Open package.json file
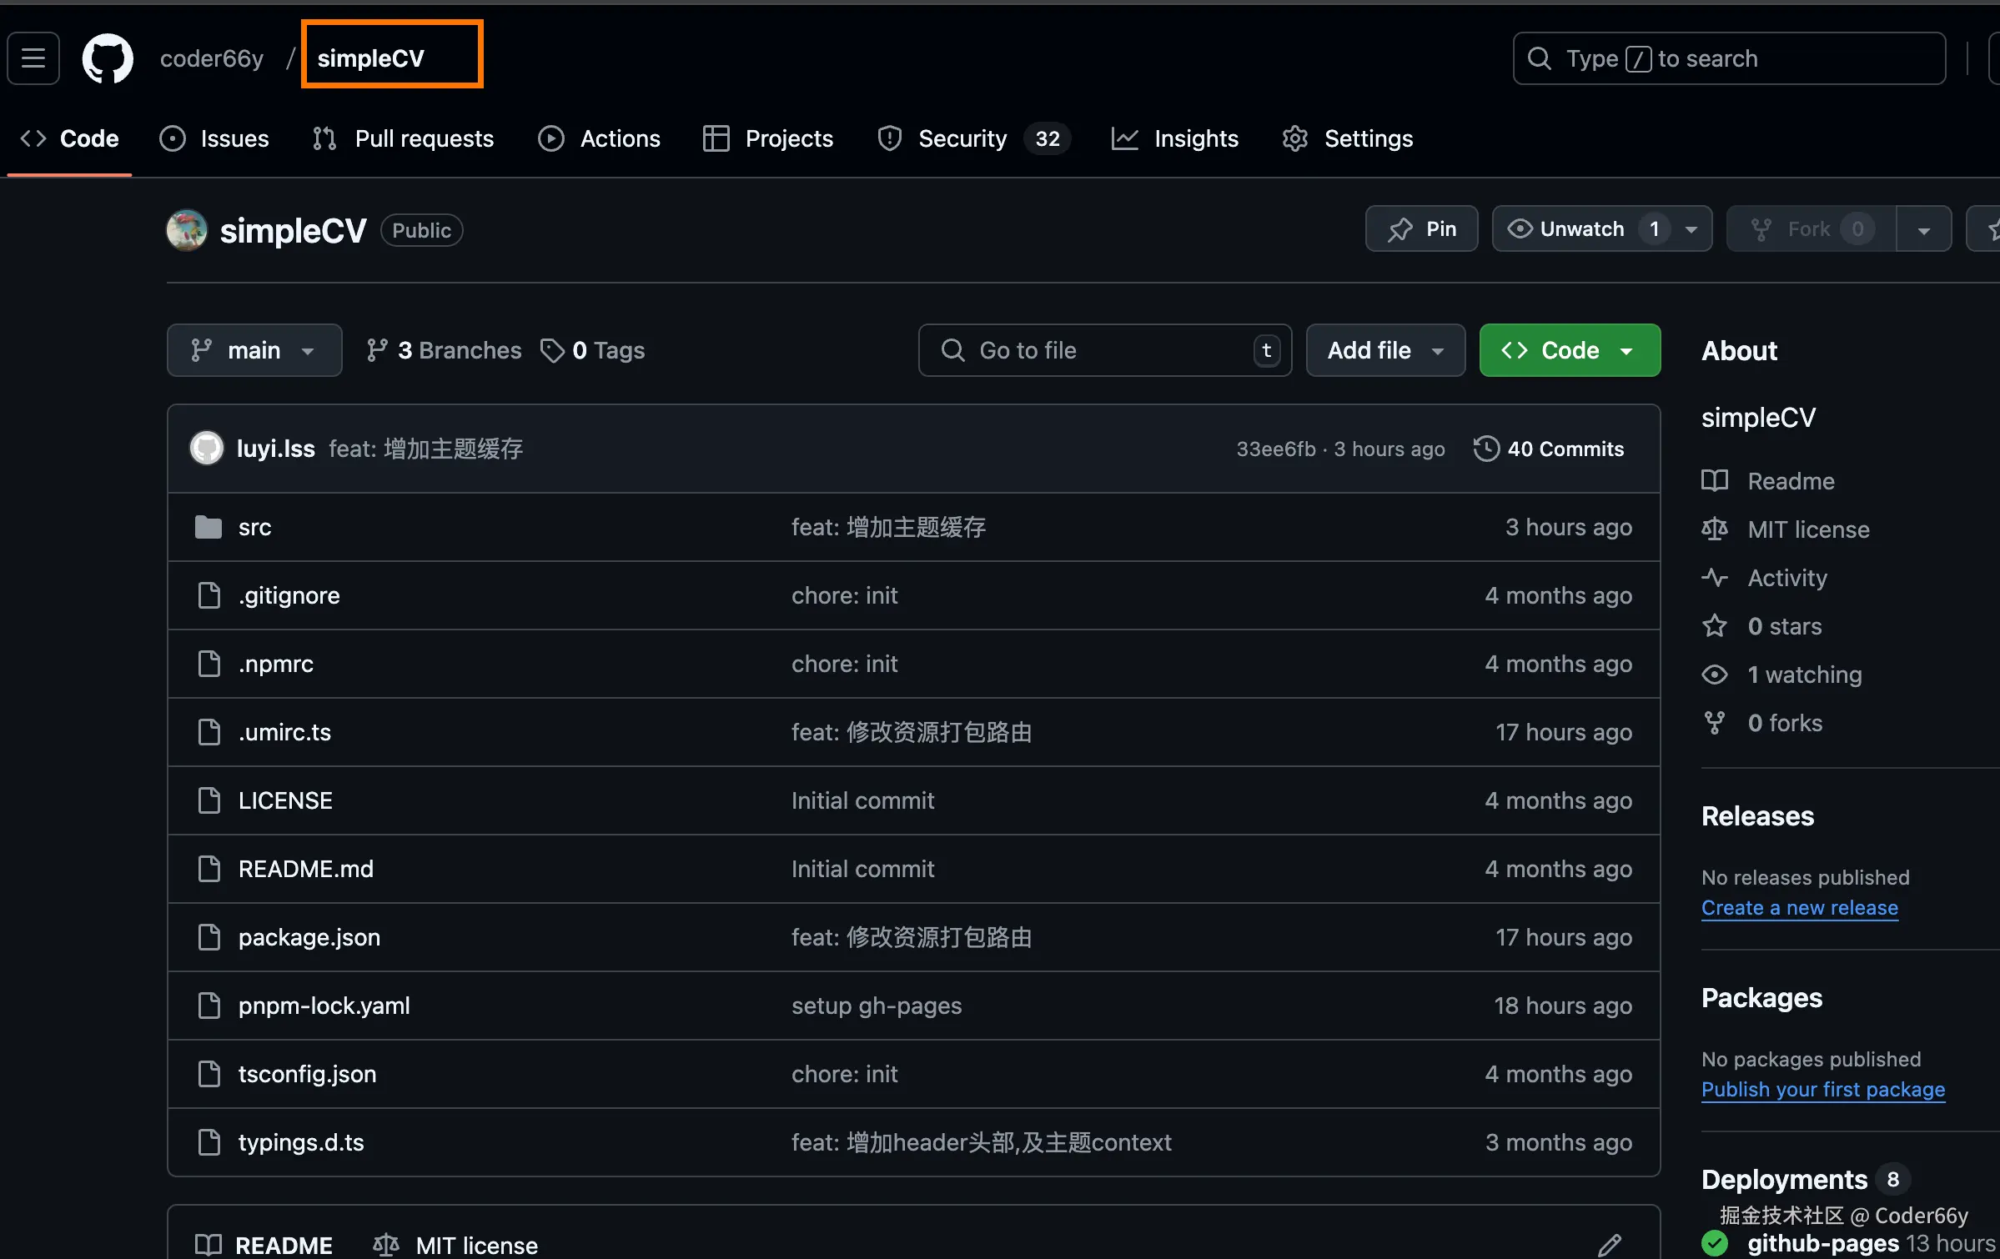The image size is (2000, 1259). [x=309, y=937]
